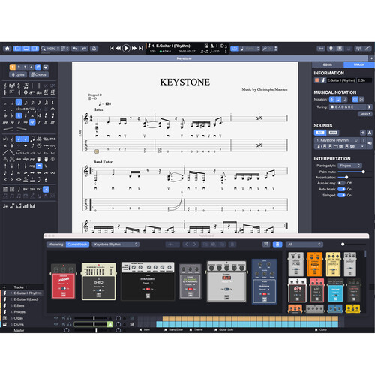The width and height of the screenshot is (375, 375).
Task: Toggle Auto let ring switch
Action: click(x=341, y=183)
